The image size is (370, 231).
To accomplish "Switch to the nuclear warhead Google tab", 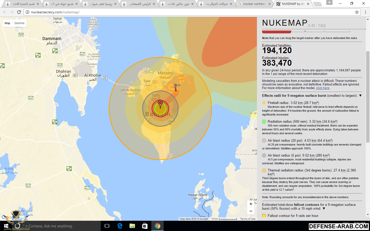I will [x=254, y=4].
